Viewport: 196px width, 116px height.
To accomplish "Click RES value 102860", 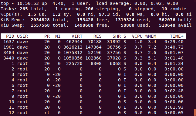I will [x=93, y=58].
